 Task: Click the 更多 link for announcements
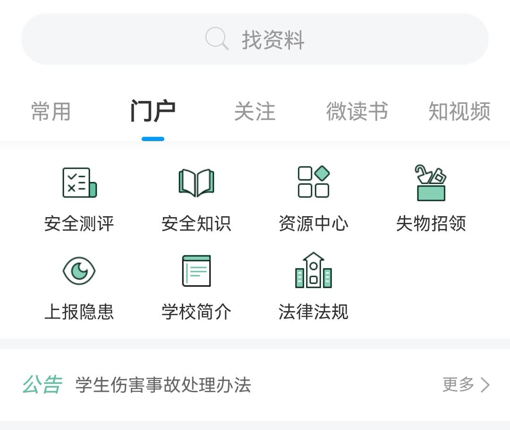(x=458, y=385)
